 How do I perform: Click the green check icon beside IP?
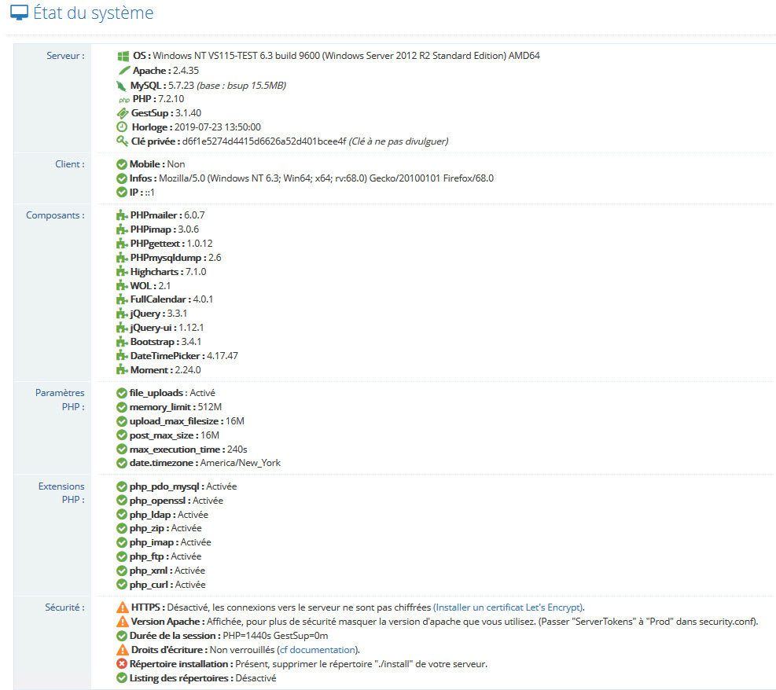pyautogui.click(x=122, y=193)
